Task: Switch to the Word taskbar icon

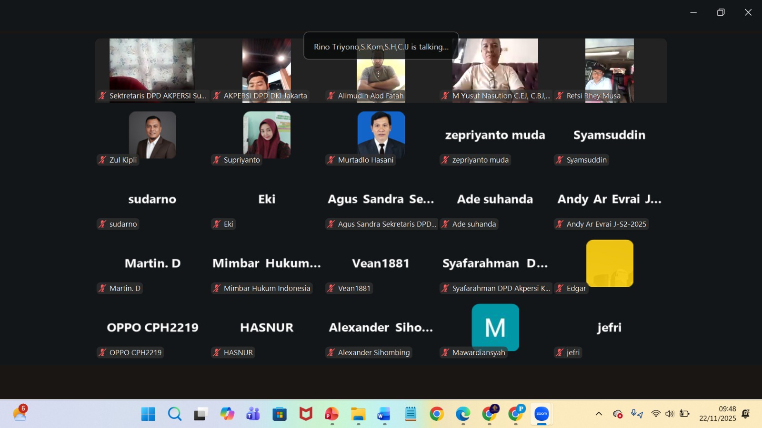Action: click(x=384, y=414)
